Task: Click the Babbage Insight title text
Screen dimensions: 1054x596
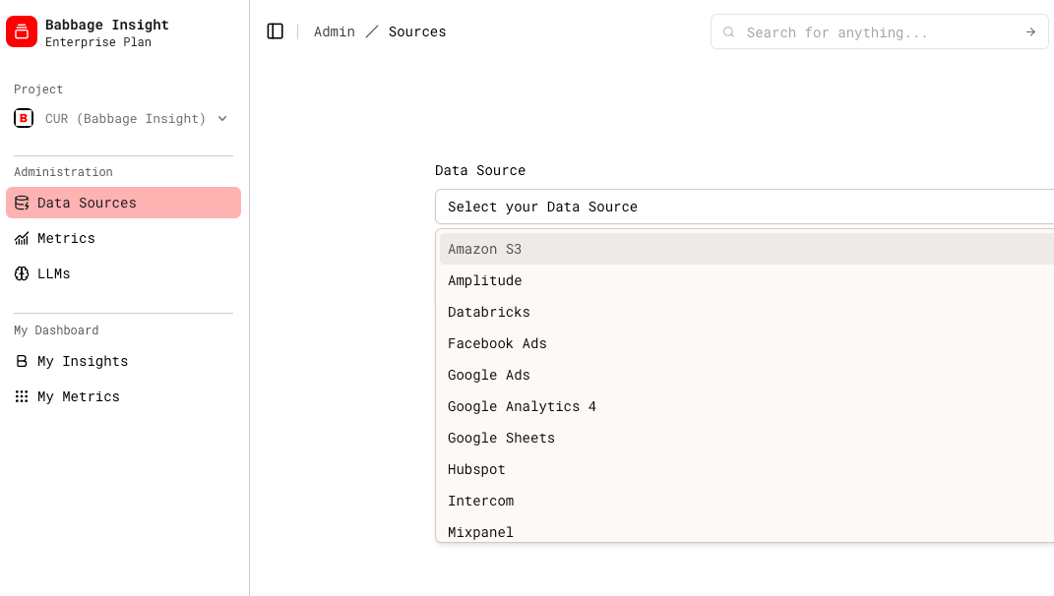Action: coord(107,25)
